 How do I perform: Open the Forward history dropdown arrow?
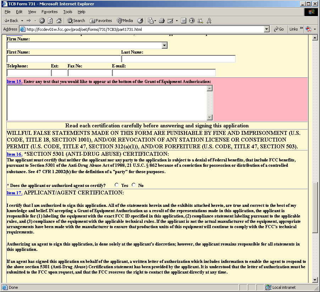click(x=35, y=21)
